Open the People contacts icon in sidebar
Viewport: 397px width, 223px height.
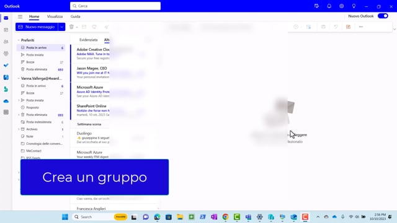tap(6, 42)
